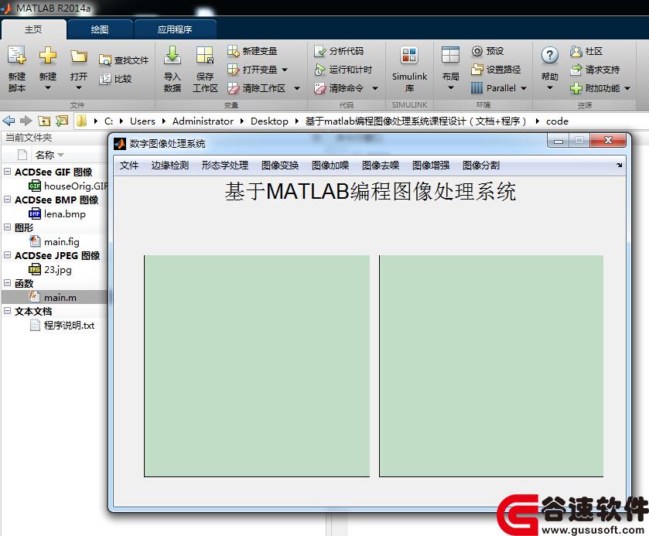Switch to the 绘图 (Plots) ribbon tab
Viewport: 649px width, 536px height.
100,29
